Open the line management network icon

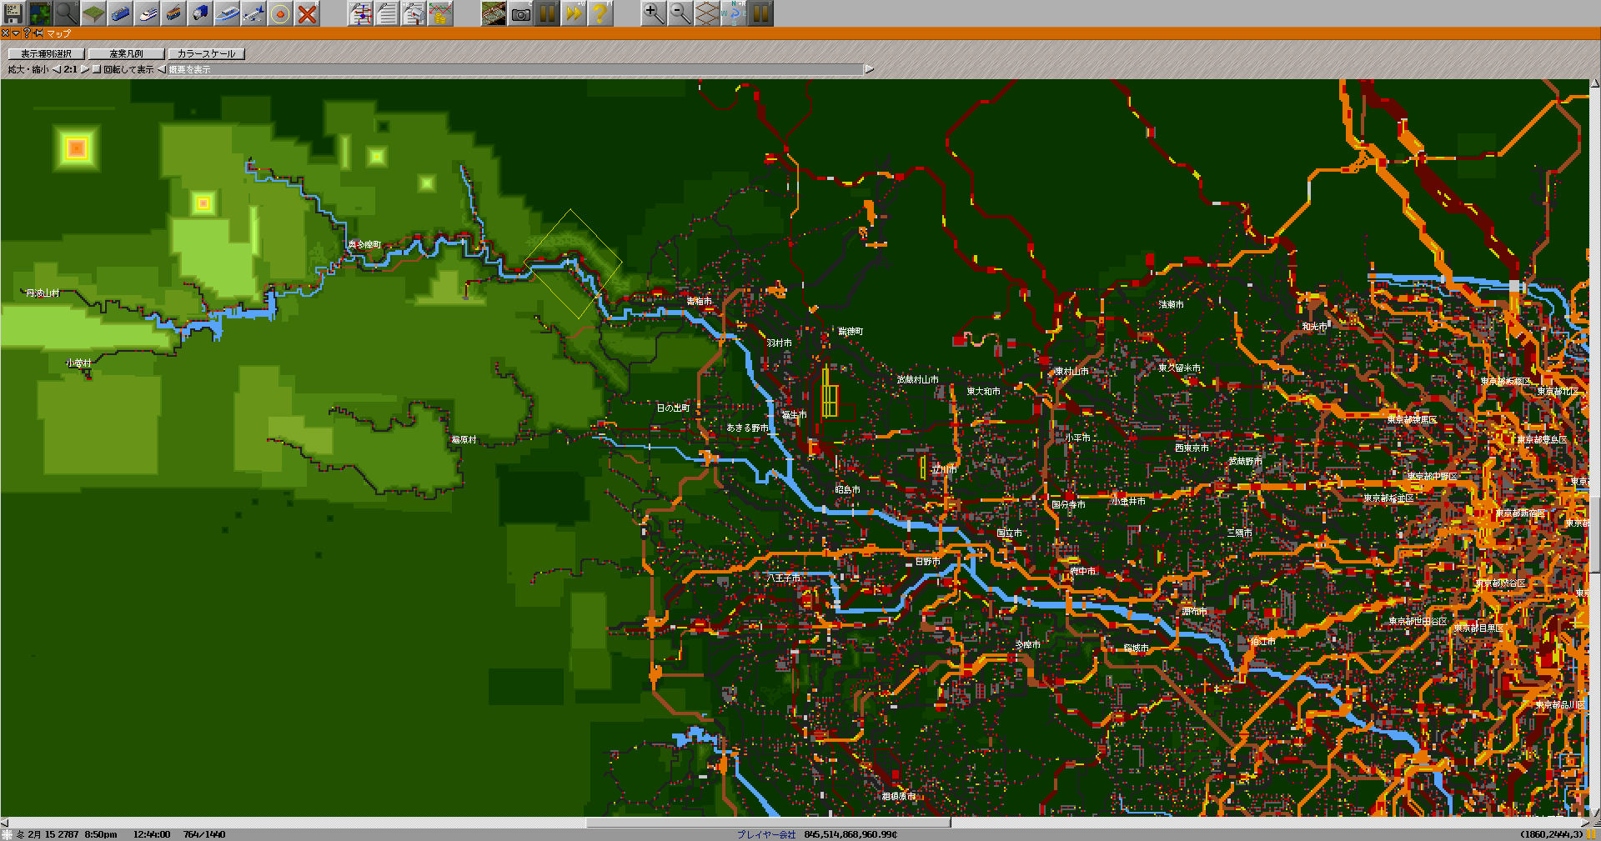tap(360, 13)
